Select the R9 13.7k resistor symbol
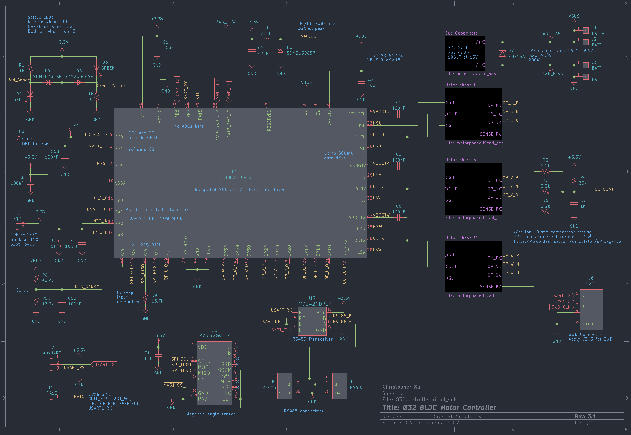 click(146, 298)
